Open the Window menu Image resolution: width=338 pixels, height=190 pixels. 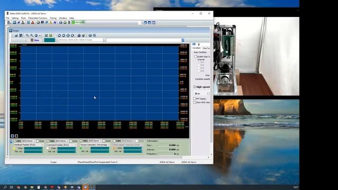point(63,18)
